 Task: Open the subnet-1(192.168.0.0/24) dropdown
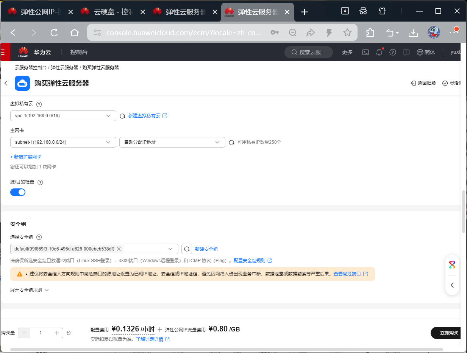coord(63,142)
